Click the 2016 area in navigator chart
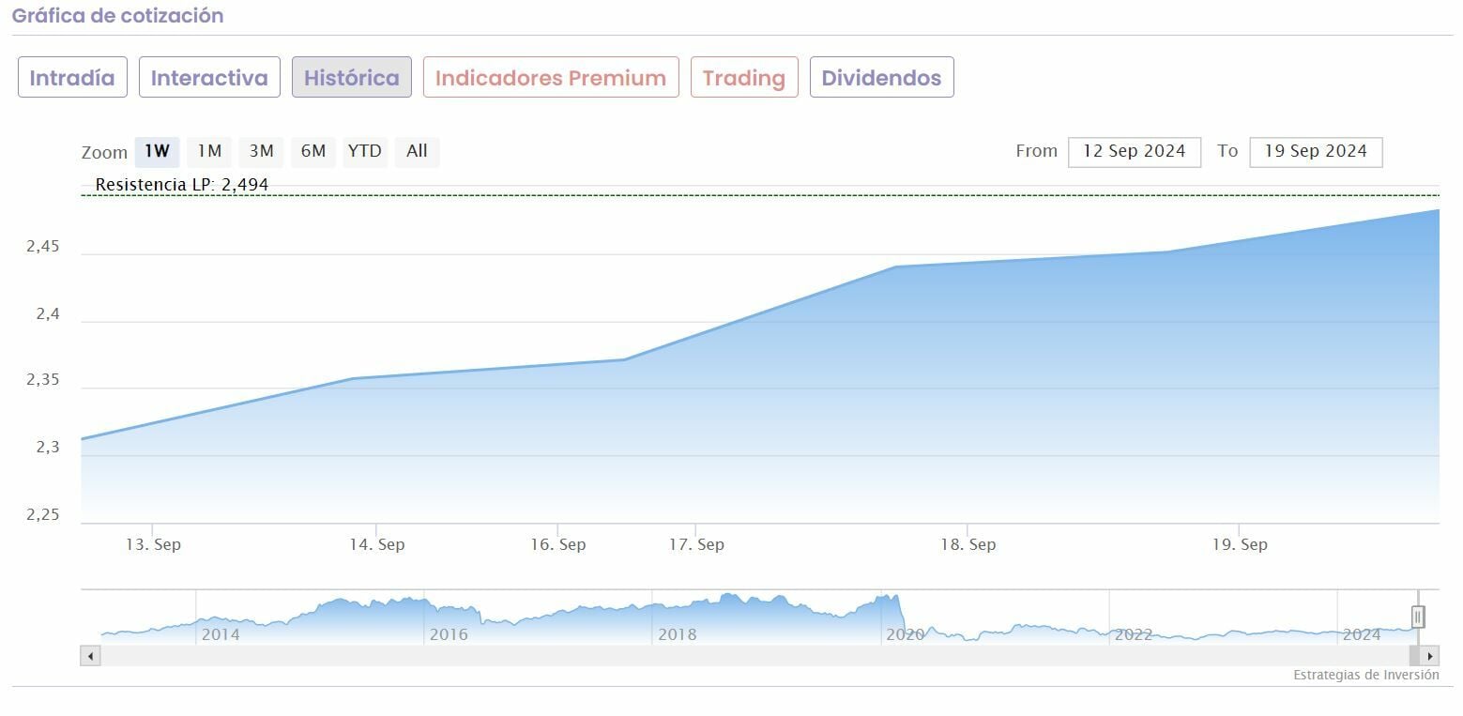 coord(449,634)
